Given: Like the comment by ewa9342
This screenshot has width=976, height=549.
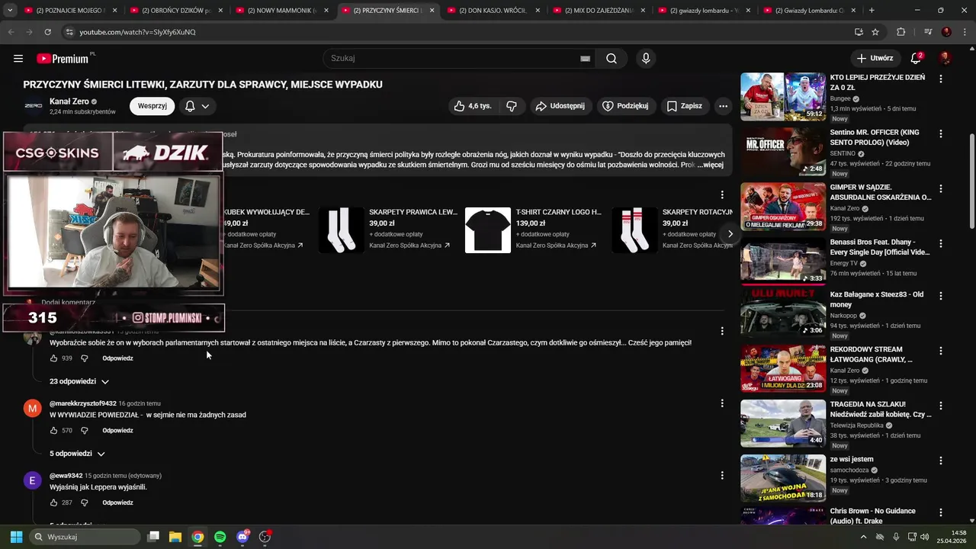Looking at the screenshot, I should tap(53, 503).
